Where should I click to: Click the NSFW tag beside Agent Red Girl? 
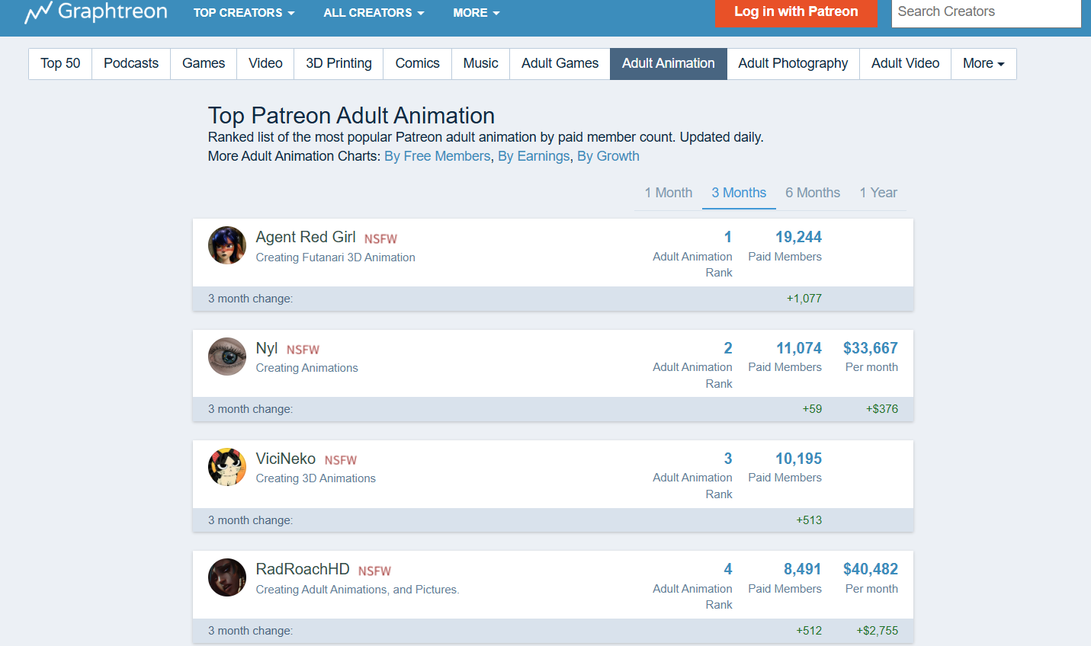(380, 239)
